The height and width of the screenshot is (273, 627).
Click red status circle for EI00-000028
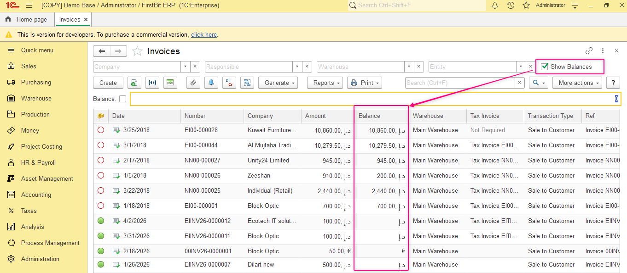pyautogui.click(x=101, y=130)
